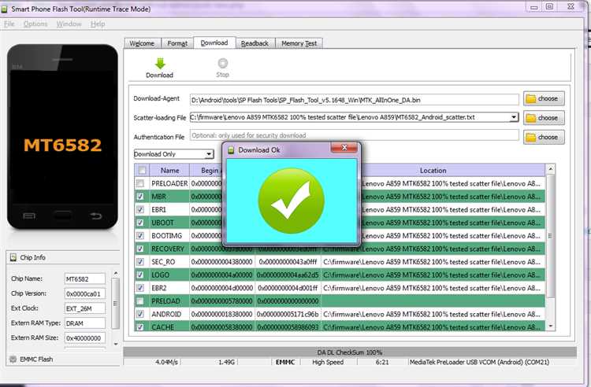
Task: Open the Format tab
Action: pyautogui.click(x=177, y=43)
